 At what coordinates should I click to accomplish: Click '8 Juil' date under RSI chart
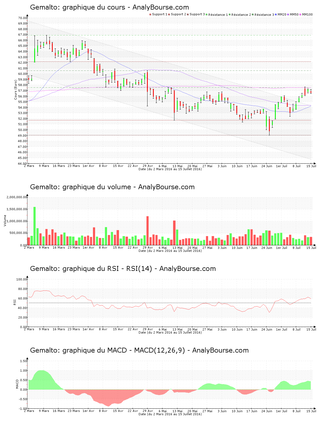[297, 329]
